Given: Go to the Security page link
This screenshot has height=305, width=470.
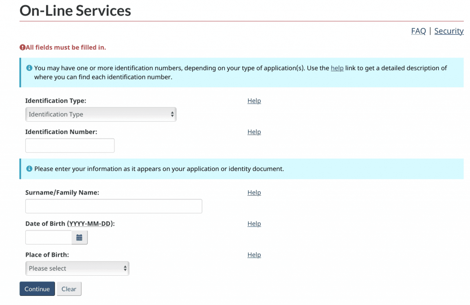Looking at the screenshot, I should [x=449, y=31].
